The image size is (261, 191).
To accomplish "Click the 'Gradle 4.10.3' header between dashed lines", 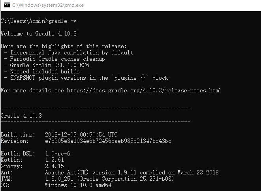I will (21, 116).
